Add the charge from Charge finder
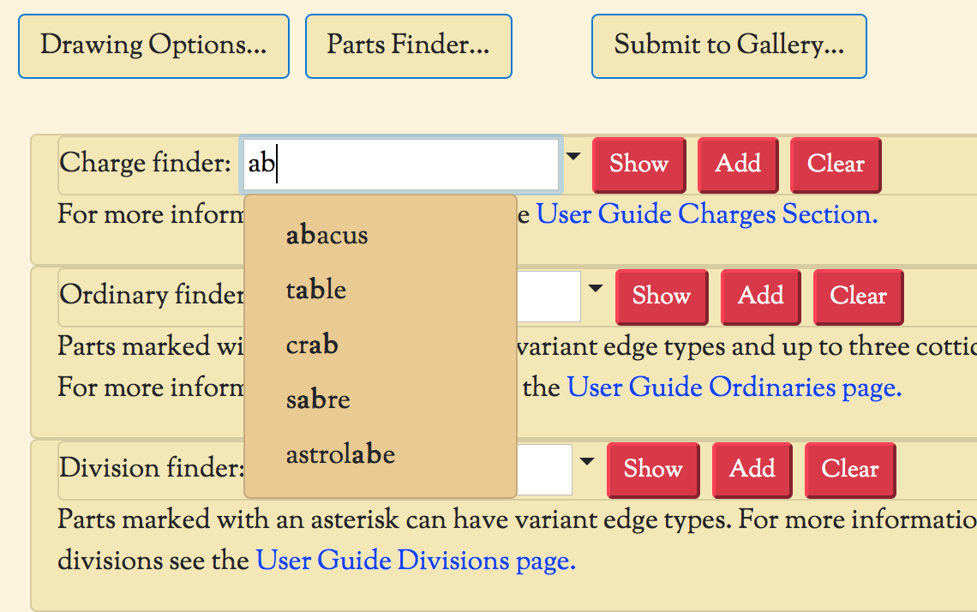The image size is (977, 612). click(738, 165)
